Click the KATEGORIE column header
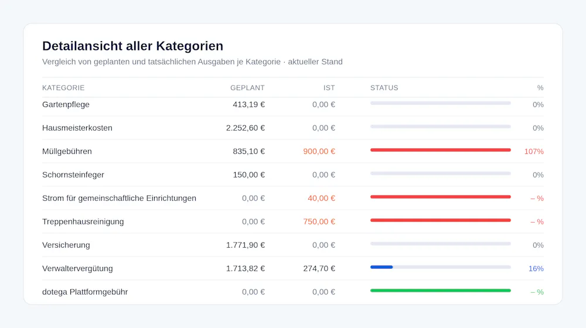Screen dimensions: 586x328 63,88
